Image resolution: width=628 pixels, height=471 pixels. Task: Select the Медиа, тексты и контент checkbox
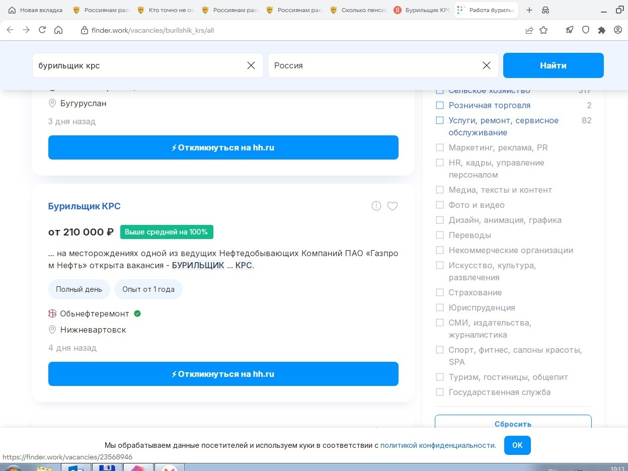pyautogui.click(x=440, y=190)
